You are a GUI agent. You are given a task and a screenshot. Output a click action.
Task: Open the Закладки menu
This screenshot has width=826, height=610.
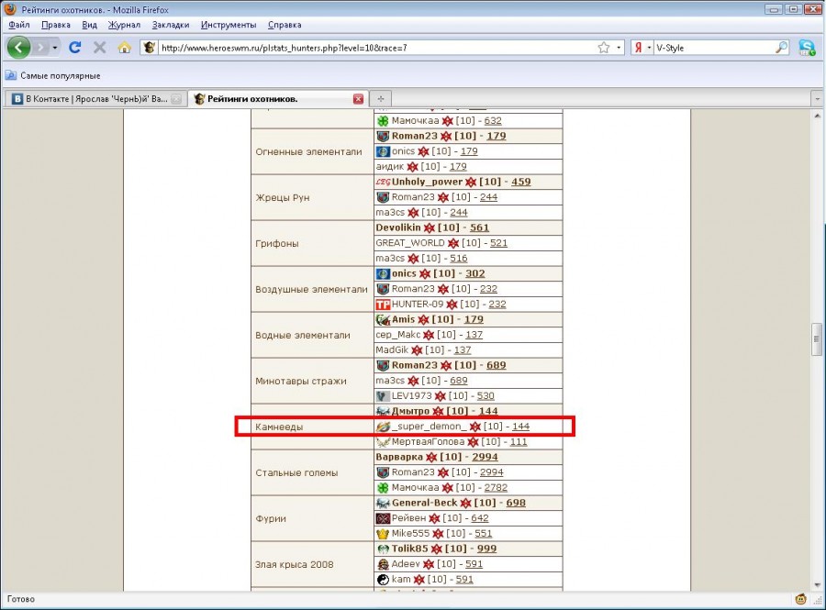click(171, 25)
